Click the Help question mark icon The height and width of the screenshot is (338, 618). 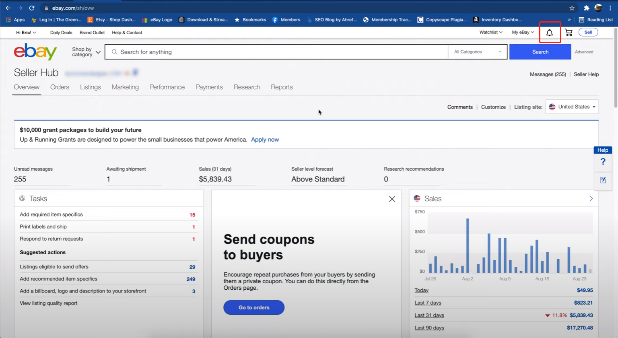click(603, 162)
